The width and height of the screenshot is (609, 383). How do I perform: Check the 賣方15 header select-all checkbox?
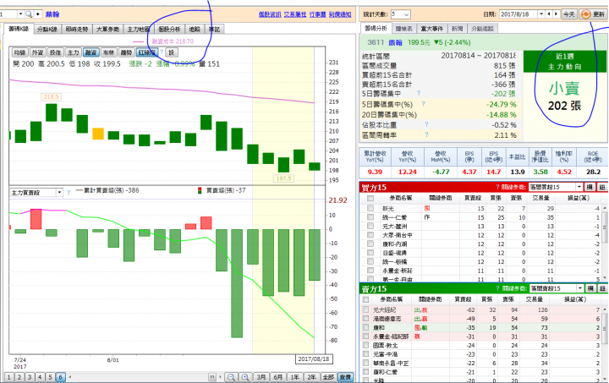[365, 299]
